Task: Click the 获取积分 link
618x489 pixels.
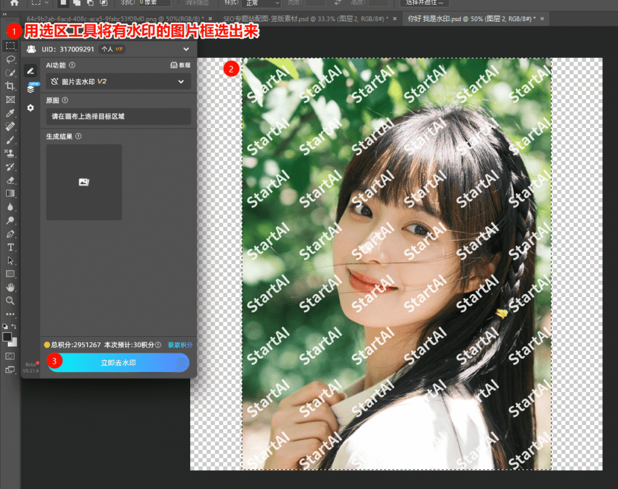Action: (x=180, y=345)
